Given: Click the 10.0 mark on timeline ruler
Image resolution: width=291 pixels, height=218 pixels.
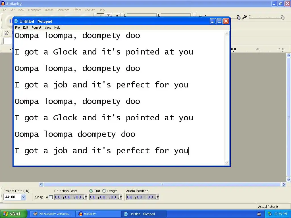Looking at the screenshot, I should pos(282,49).
